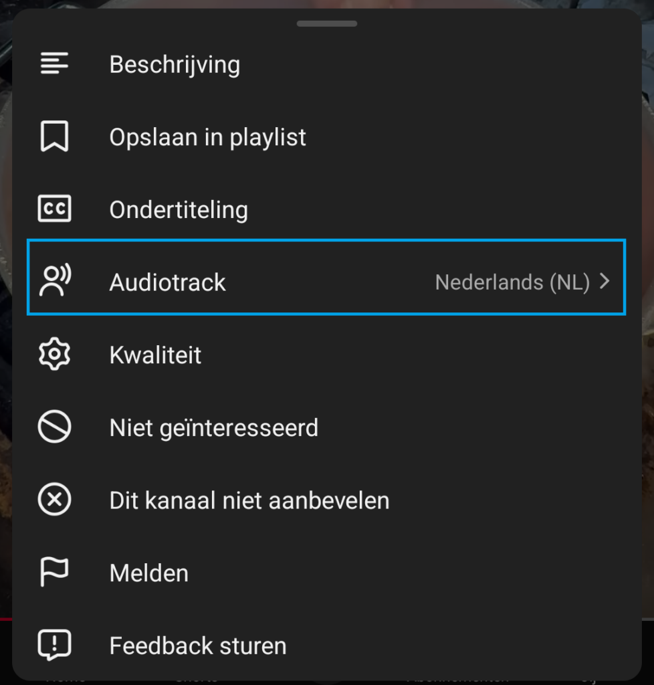This screenshot has height=685, width=654.
Task: Expand Audiotrack options via chevron arrow
Action: tap(605, 282)
